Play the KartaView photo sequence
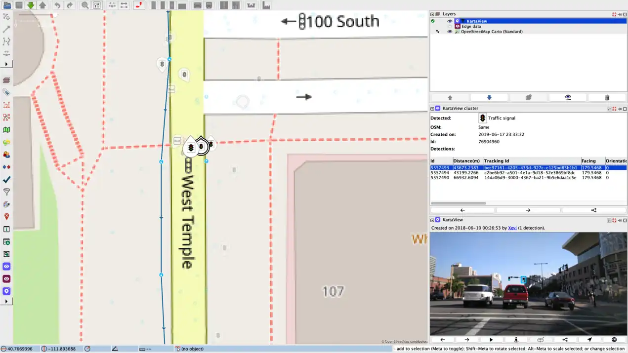 (491, 340)
